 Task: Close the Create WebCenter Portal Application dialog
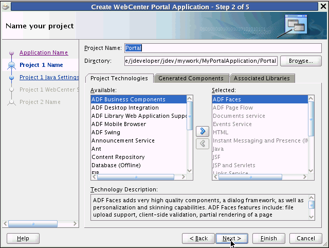point(323,7)
